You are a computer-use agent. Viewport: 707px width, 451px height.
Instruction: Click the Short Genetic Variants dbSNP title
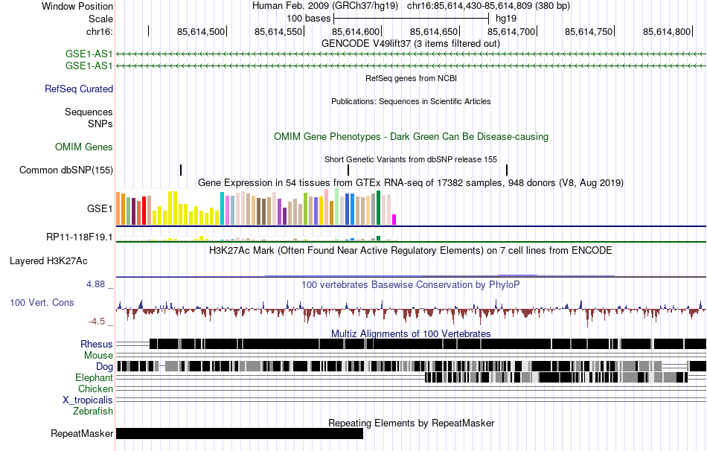[411, 159]
